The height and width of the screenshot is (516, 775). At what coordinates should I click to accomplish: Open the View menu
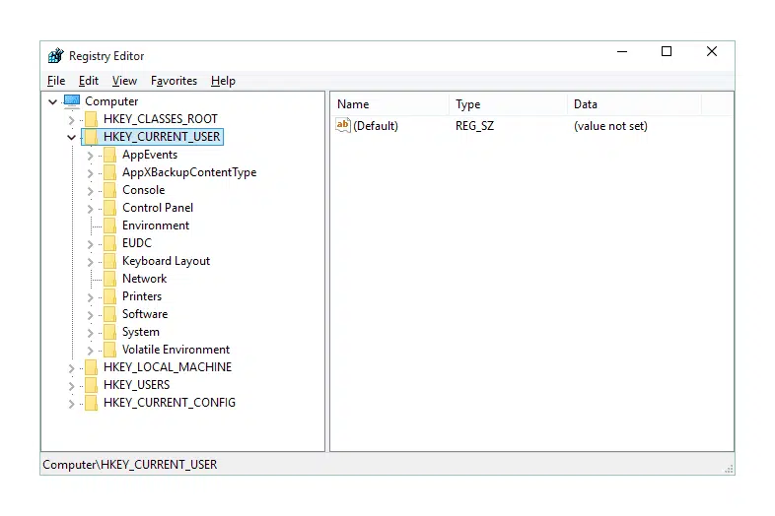[124, 81]
